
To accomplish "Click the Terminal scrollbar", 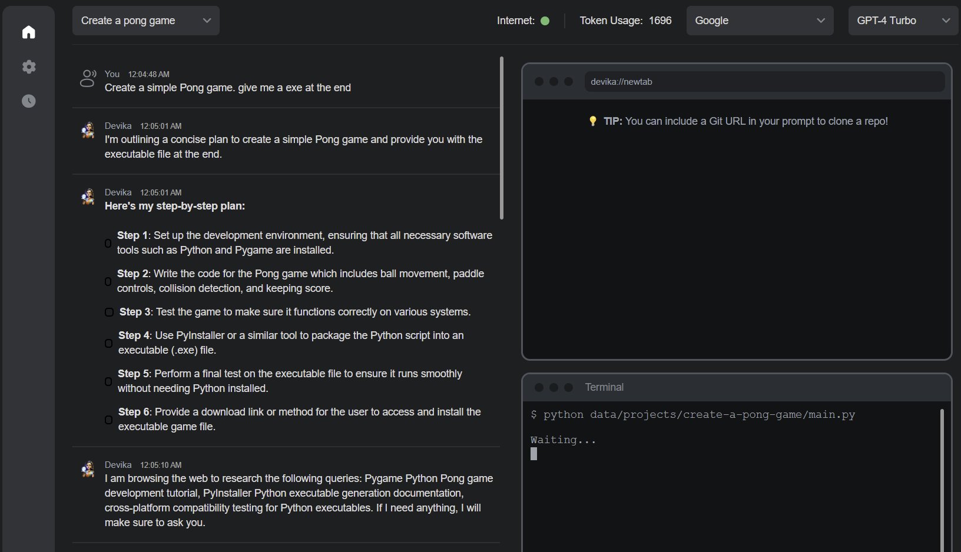I will point(942,480).
